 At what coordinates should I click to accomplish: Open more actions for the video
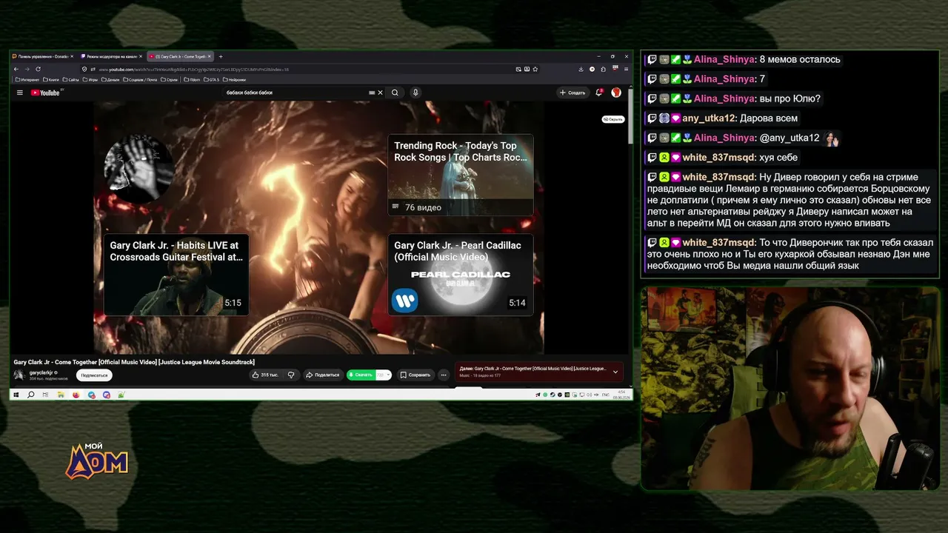[444, 375]
